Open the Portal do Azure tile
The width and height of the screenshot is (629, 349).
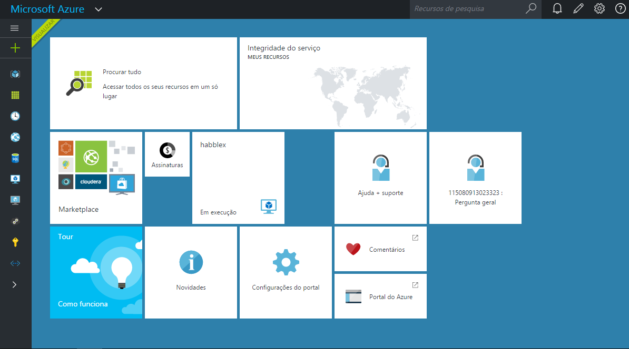tap(381, 296)
